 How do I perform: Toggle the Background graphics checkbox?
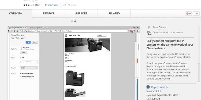pyautogui.click(x=21, y=77)
